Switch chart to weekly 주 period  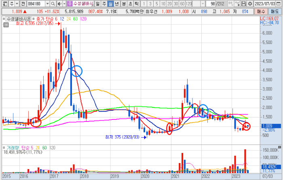(104, 4)
